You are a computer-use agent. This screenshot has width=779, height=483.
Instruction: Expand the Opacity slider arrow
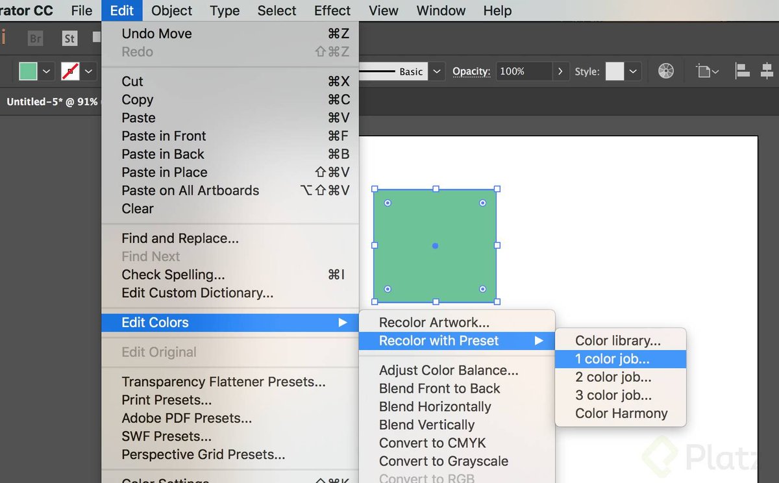560,71
